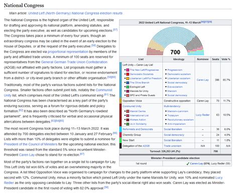Screen dimensions: 238x194
Task: Click The Olive Branch blue color square
Action: pyautogui.click(x=128, y=82)
